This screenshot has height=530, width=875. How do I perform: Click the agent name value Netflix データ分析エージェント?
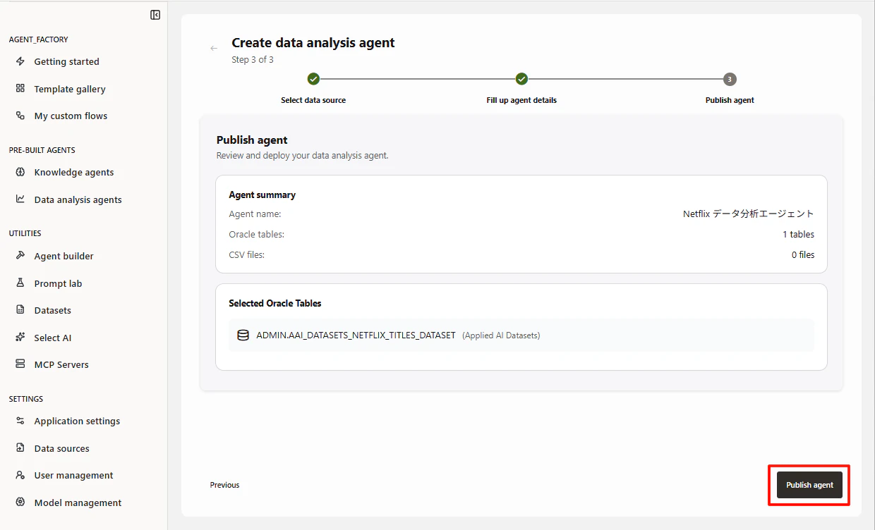coord(749,214)
